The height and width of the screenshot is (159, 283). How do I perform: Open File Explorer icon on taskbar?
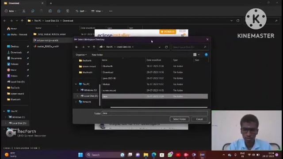coord(146,155)
